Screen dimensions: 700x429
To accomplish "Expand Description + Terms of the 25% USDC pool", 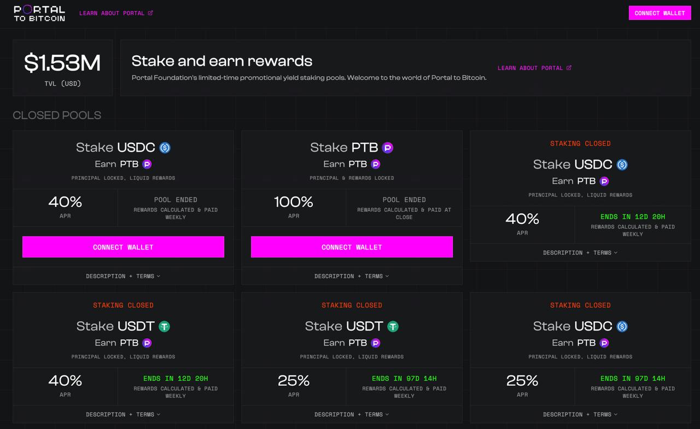I will click(x=580, y=415).
